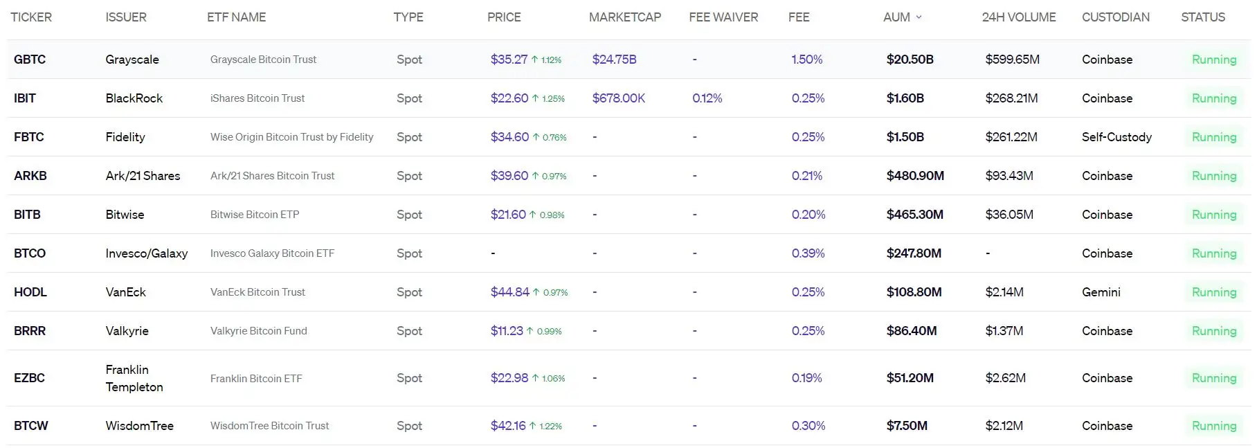The height and width of the screenshot is (448, 1257).
Task: Click the up-arrow beside IBIT's price
Action: tap(534, 98)
